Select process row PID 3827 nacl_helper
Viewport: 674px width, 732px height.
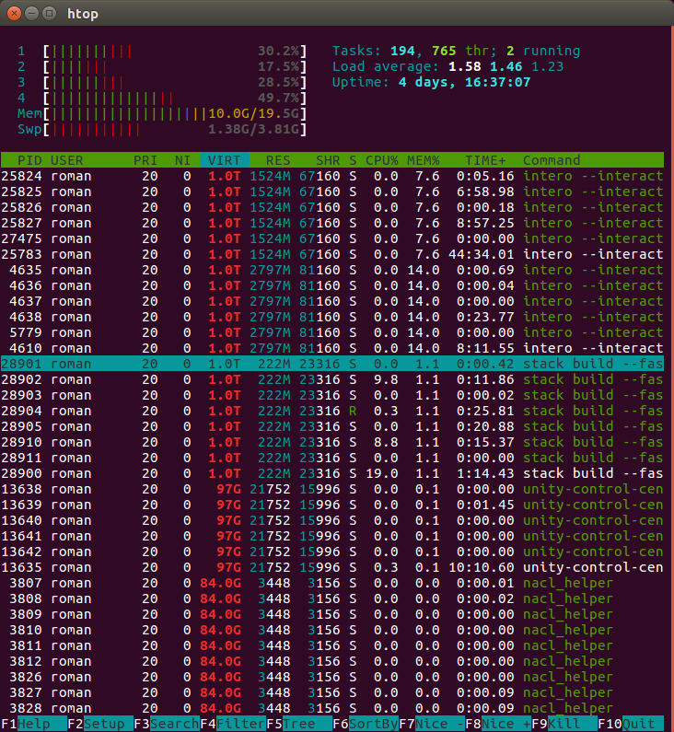331,692
